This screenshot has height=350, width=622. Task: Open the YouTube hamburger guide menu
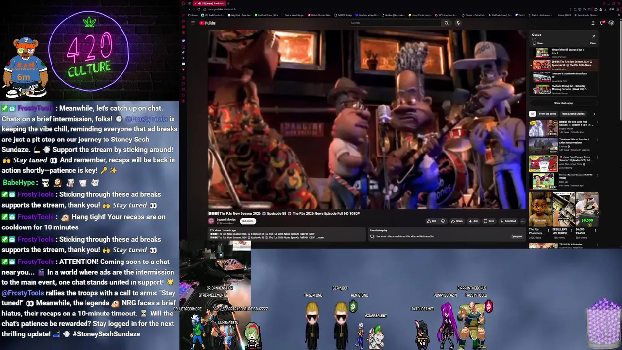pos(193,23)
